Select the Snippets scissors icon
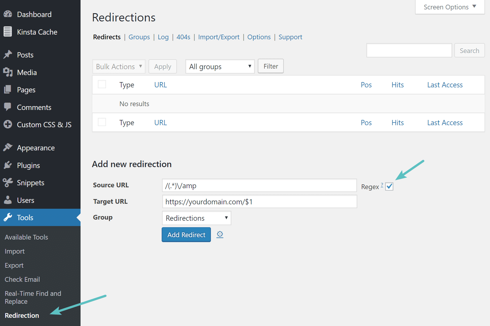490x326 pixels. point(8,182)
